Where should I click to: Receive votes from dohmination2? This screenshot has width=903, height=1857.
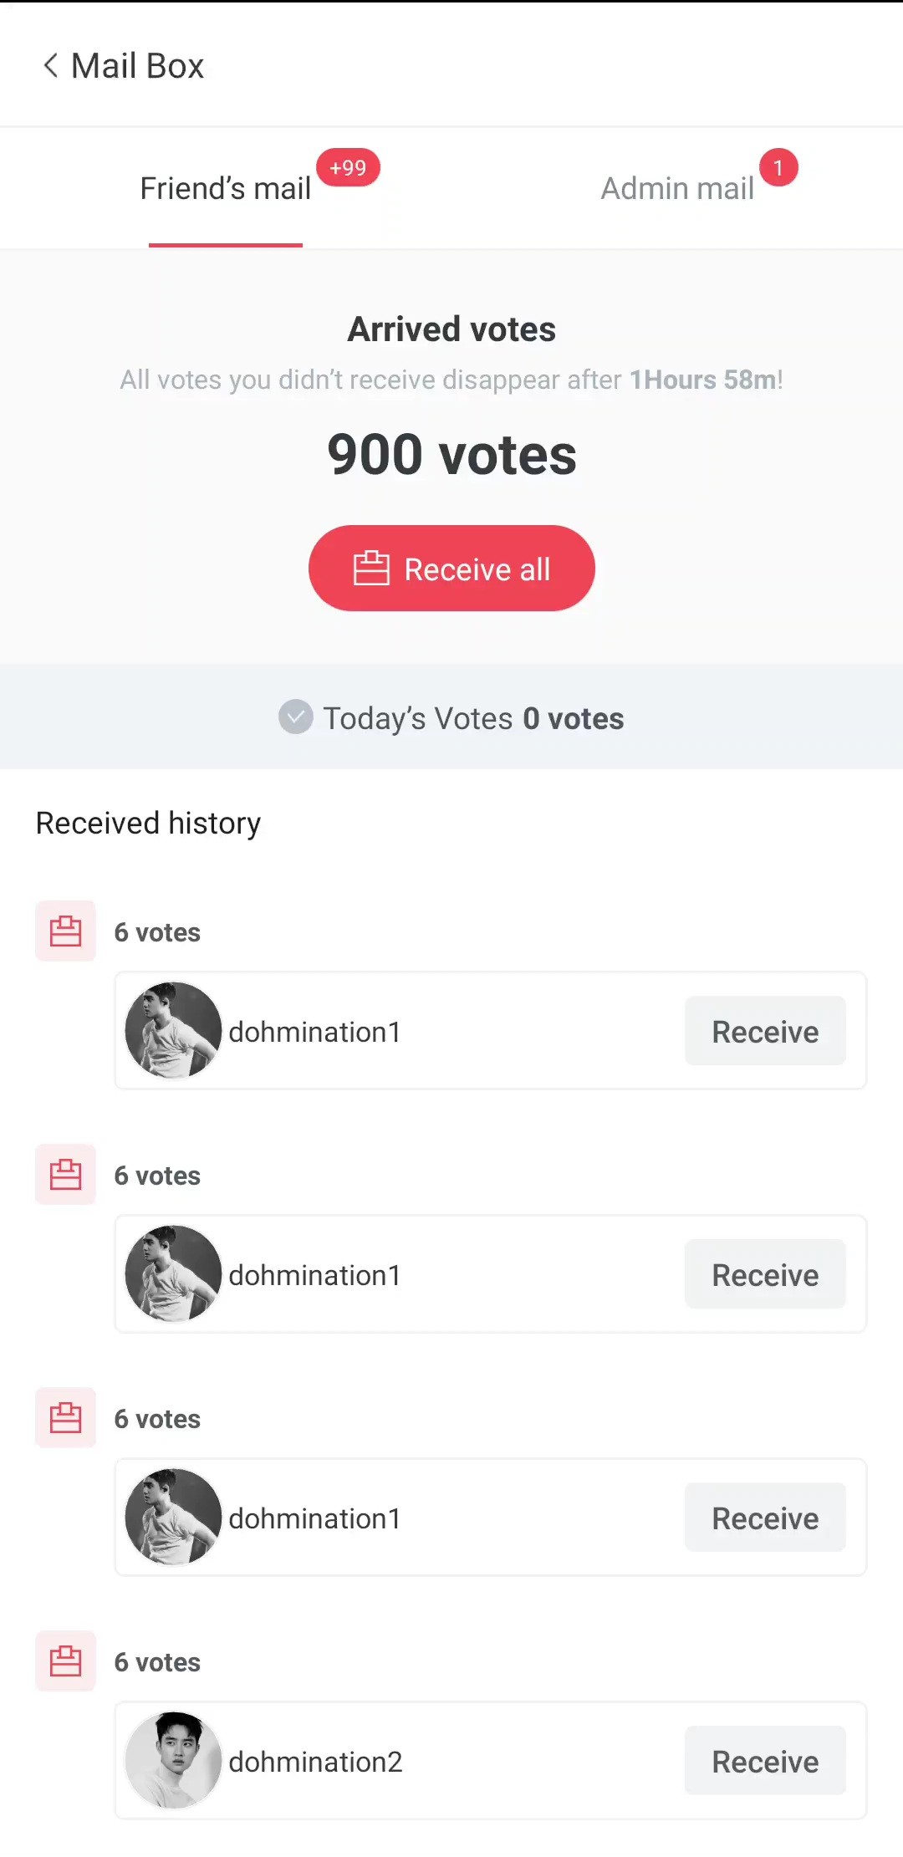tap(765, 1761)
